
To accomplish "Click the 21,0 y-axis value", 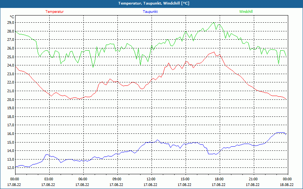I will coord(11,91).
